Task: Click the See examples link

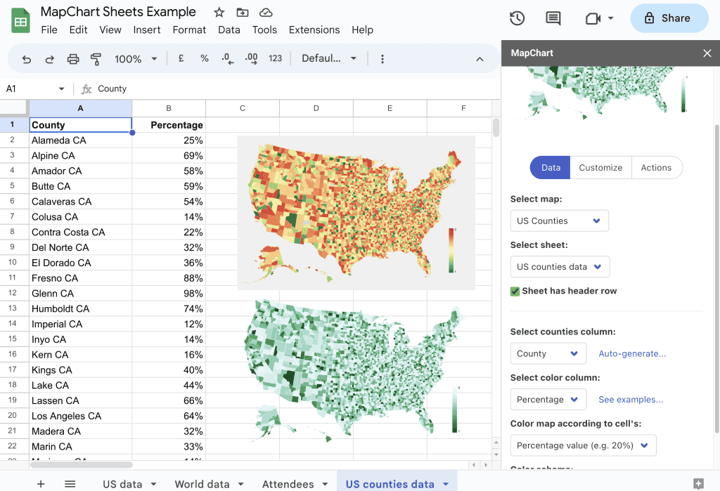Action: (631, 399)
